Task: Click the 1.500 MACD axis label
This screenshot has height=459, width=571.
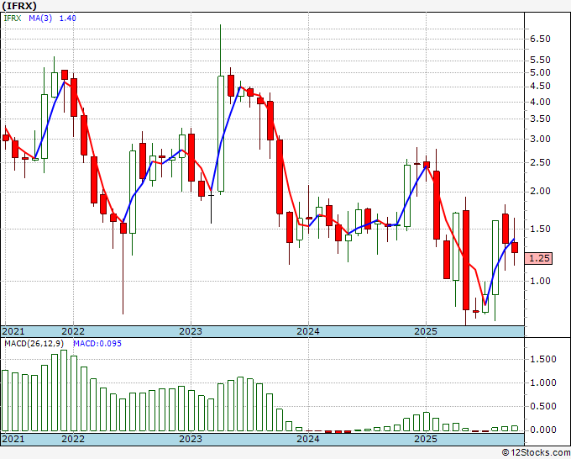Action: [x=543, y=360]
